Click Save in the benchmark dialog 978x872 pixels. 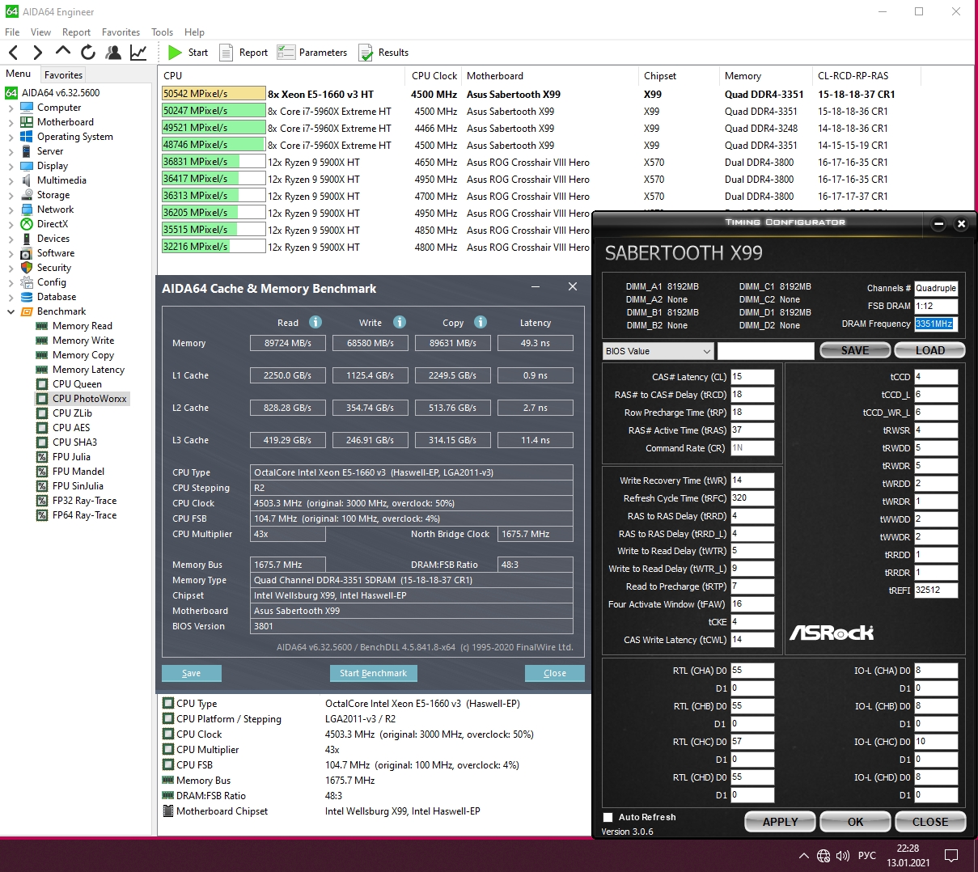(192, 673)
